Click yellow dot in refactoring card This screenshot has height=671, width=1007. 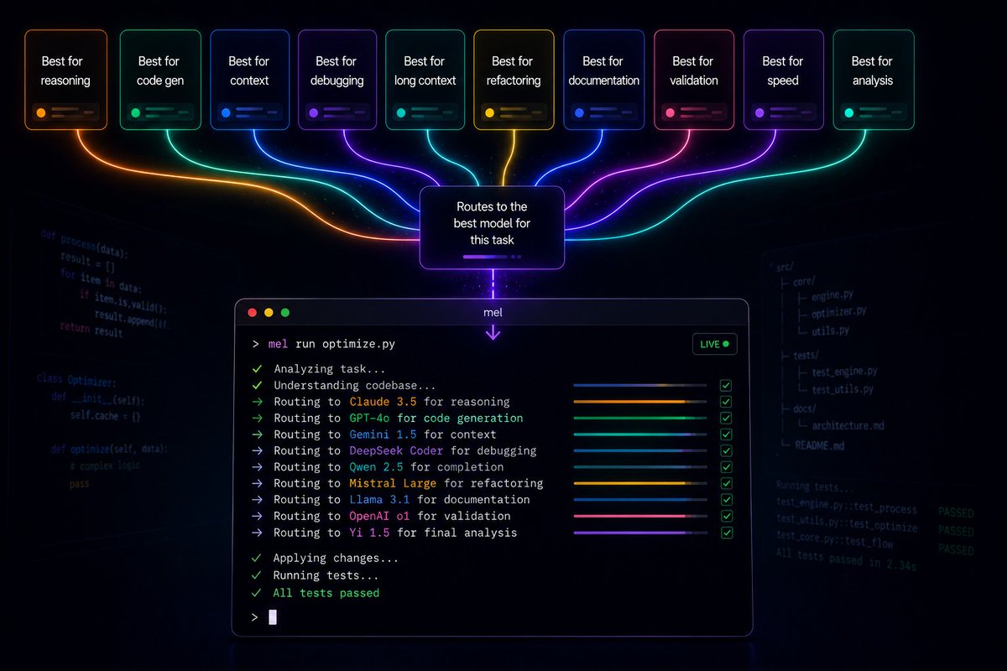(x=489, y=112)
